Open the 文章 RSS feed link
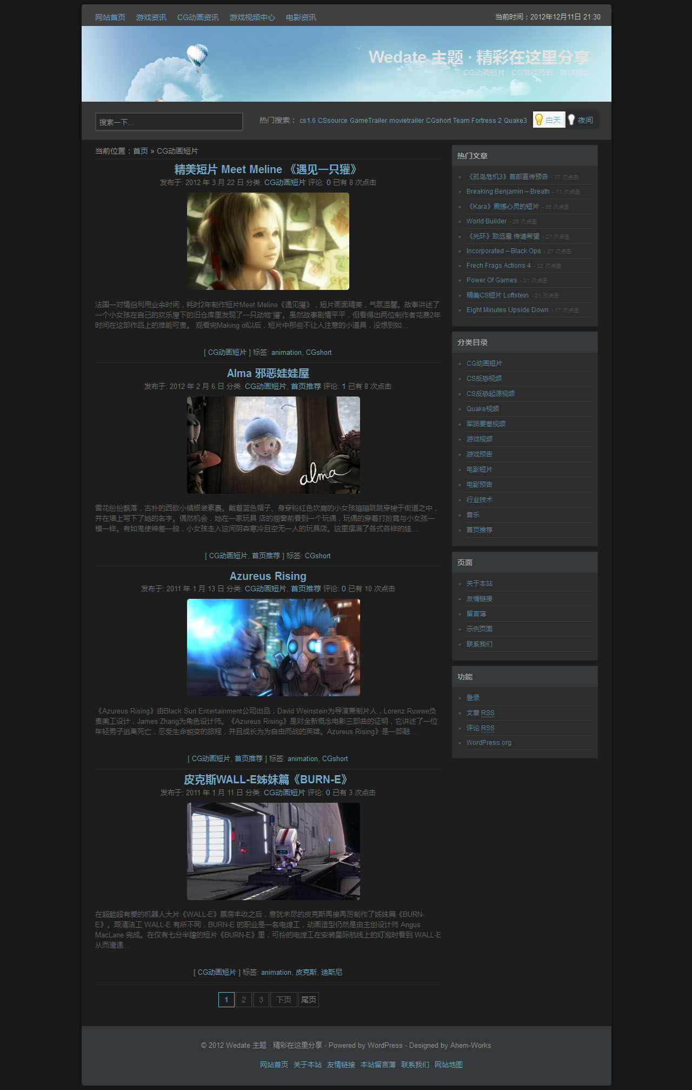The image size is (692, 1090). click(x=481, y=713)
